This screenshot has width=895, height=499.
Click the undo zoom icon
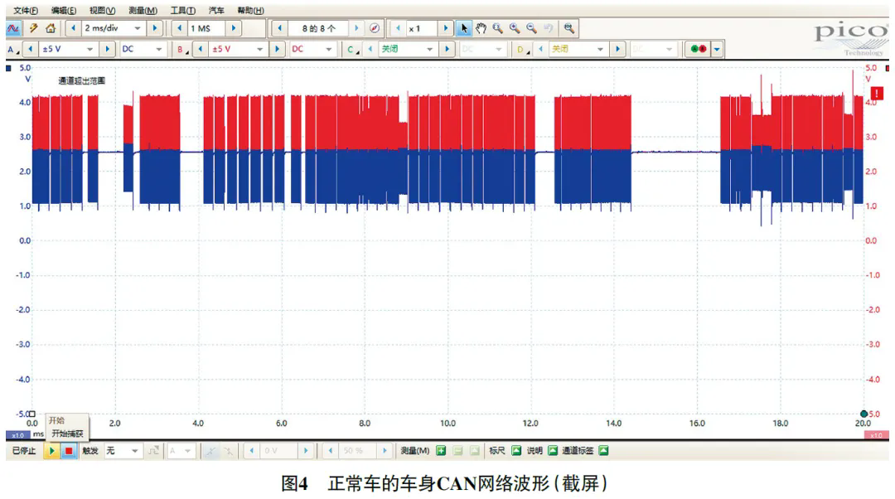pyautogui.click(x=549, y=28)
